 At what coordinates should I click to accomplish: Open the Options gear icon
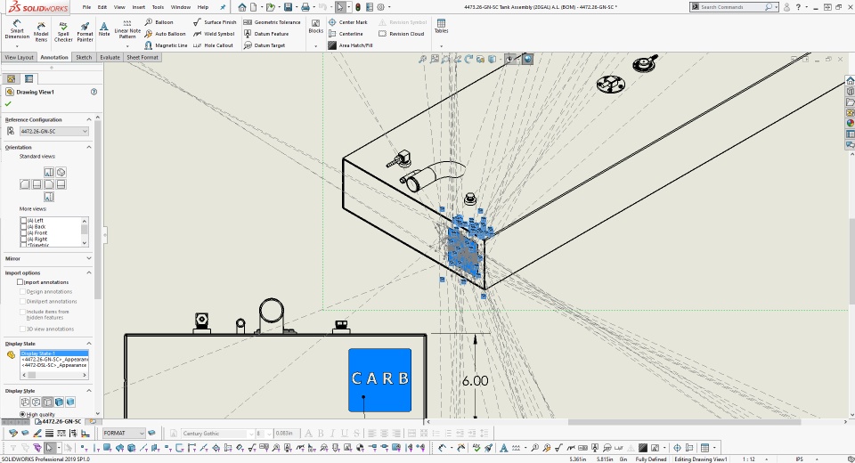click(x=380, y=7)
